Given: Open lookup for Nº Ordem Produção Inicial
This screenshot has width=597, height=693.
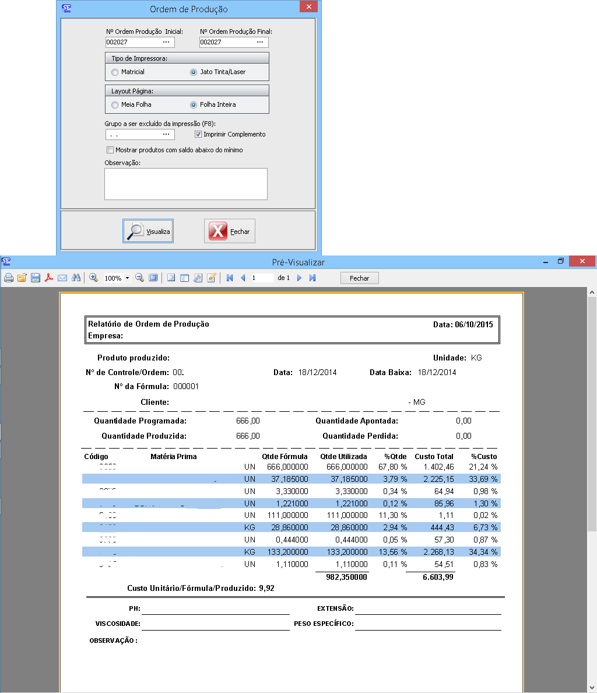Looking at the screenshot, I should point(166,43).
